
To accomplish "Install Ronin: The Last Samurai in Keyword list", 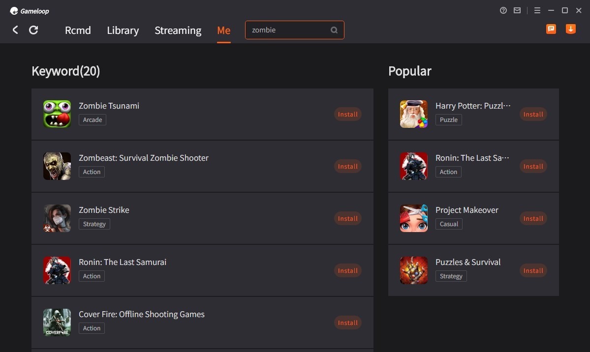I will tap(348, 270).
